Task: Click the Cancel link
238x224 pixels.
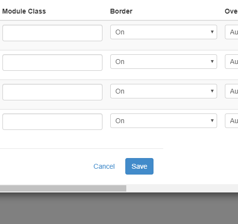Action: (104, 166)
